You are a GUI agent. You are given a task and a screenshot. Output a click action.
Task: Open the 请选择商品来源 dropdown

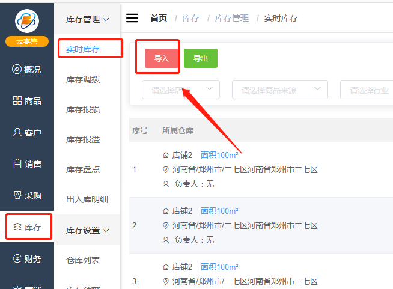279,90
